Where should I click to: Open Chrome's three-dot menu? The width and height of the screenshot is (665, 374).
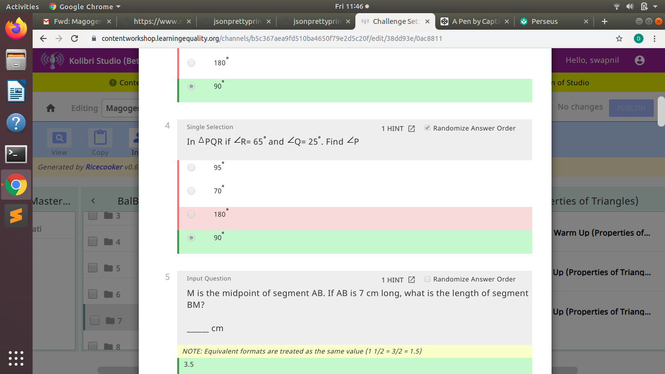click(x=655, y=38)
